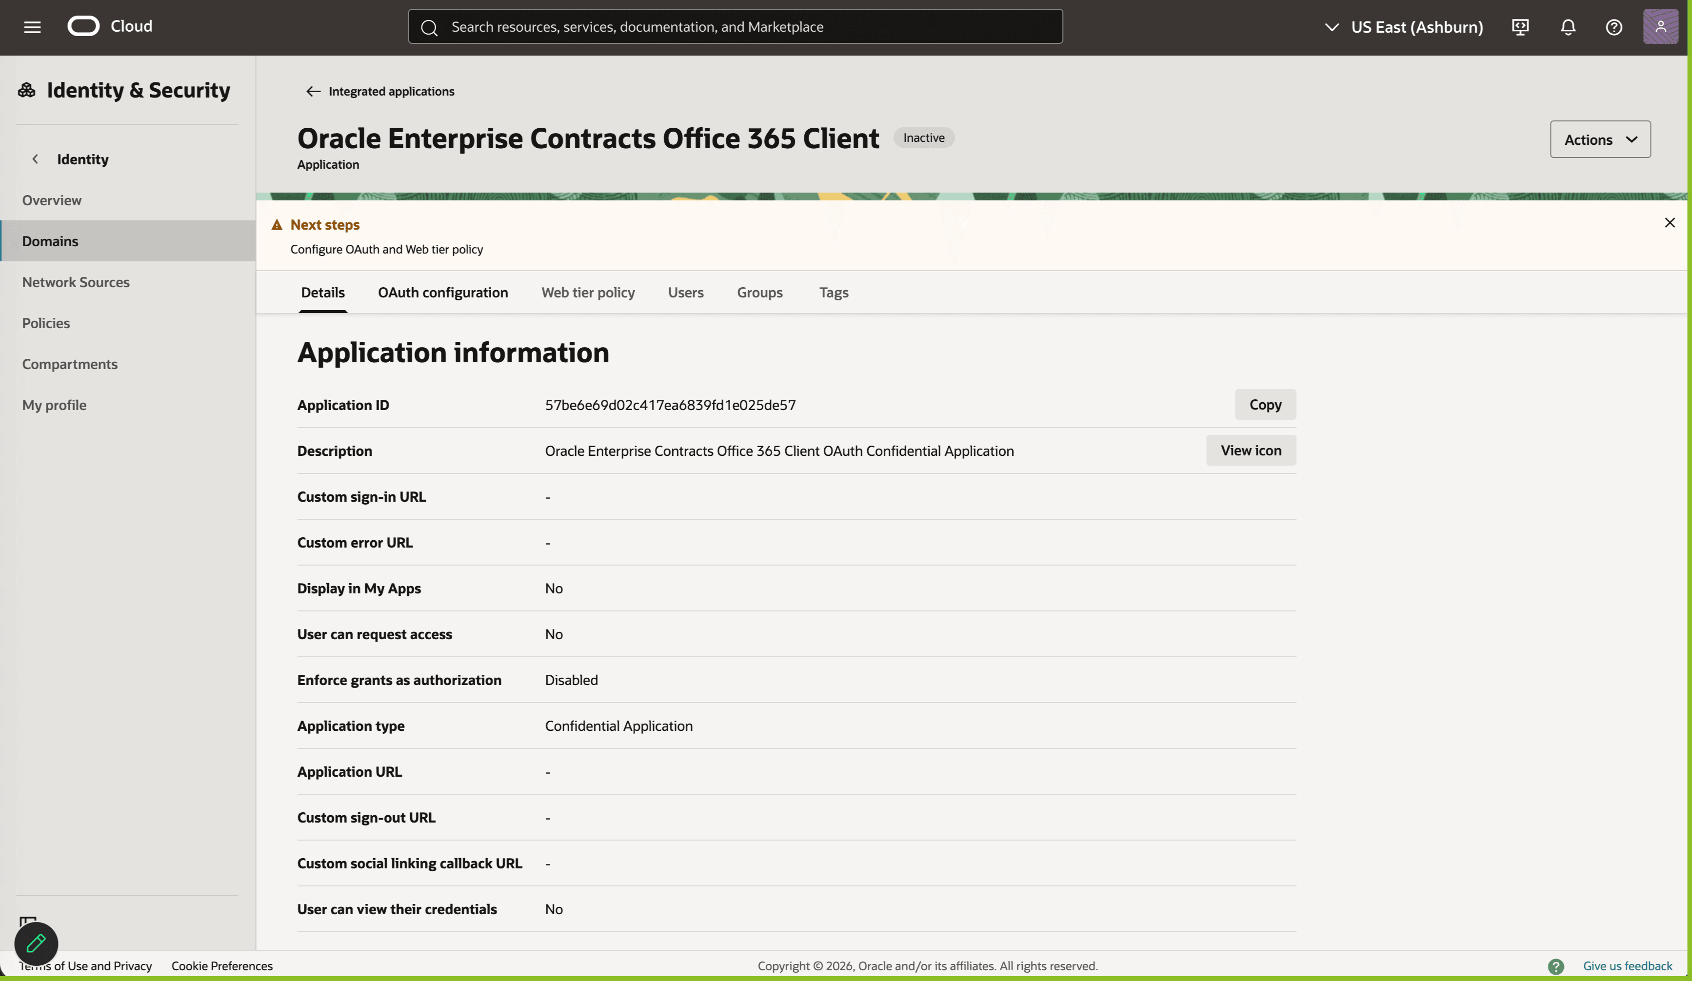Image resolution: width=1692 pixels, height=981 pixels.
Task: Click the Inactive status badge
Action: coord(923,137)
